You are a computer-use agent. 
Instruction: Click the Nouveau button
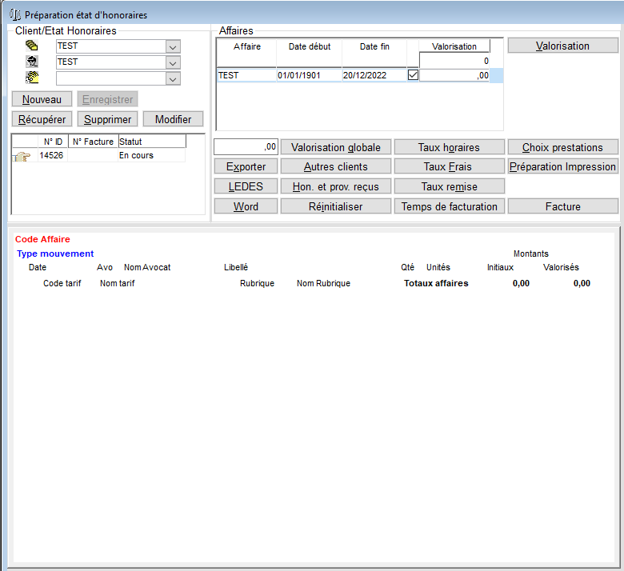pos(42,99)
